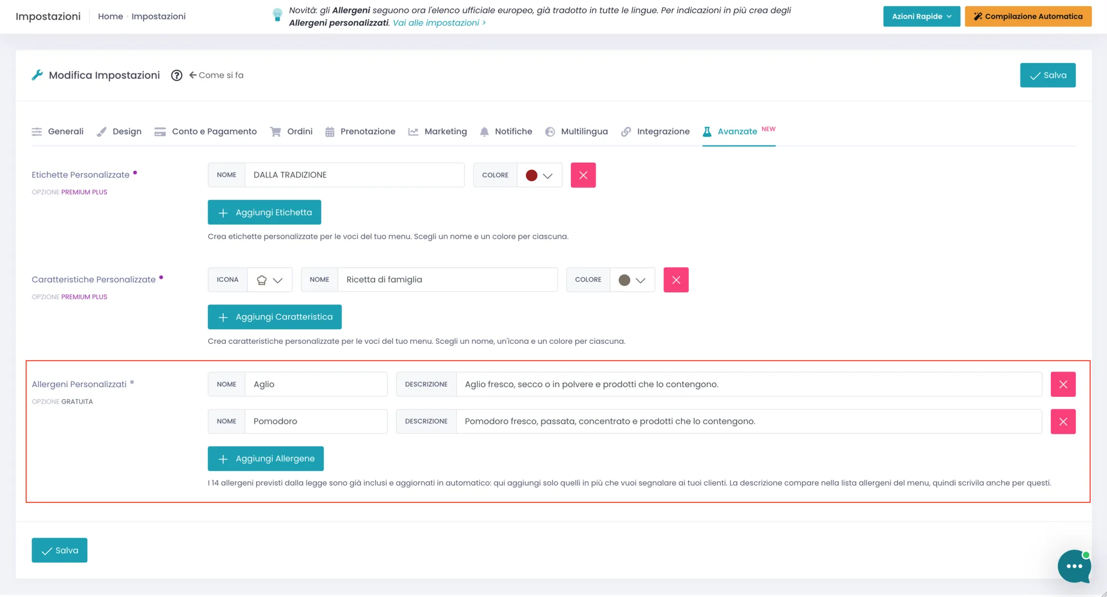Open the live chat bubble icon
This screenshot has height=597, width=1107.
tap(1074, 566)
